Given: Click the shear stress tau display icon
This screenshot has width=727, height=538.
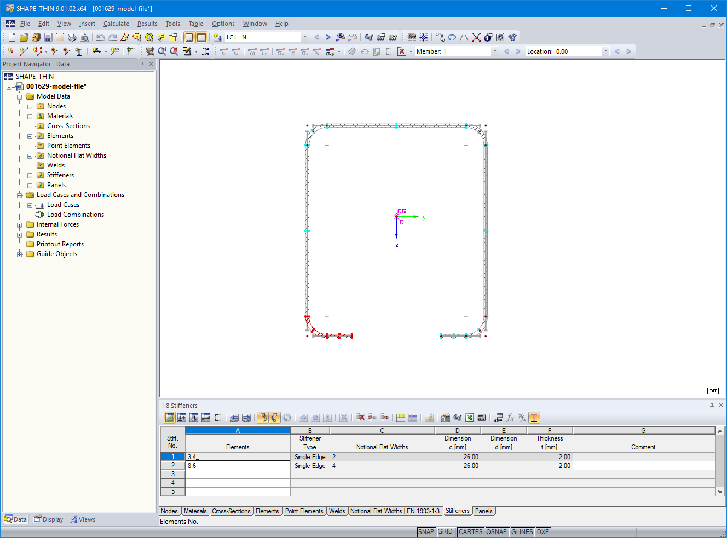Looking at the screenshot, I should click(x=293, y=52).
